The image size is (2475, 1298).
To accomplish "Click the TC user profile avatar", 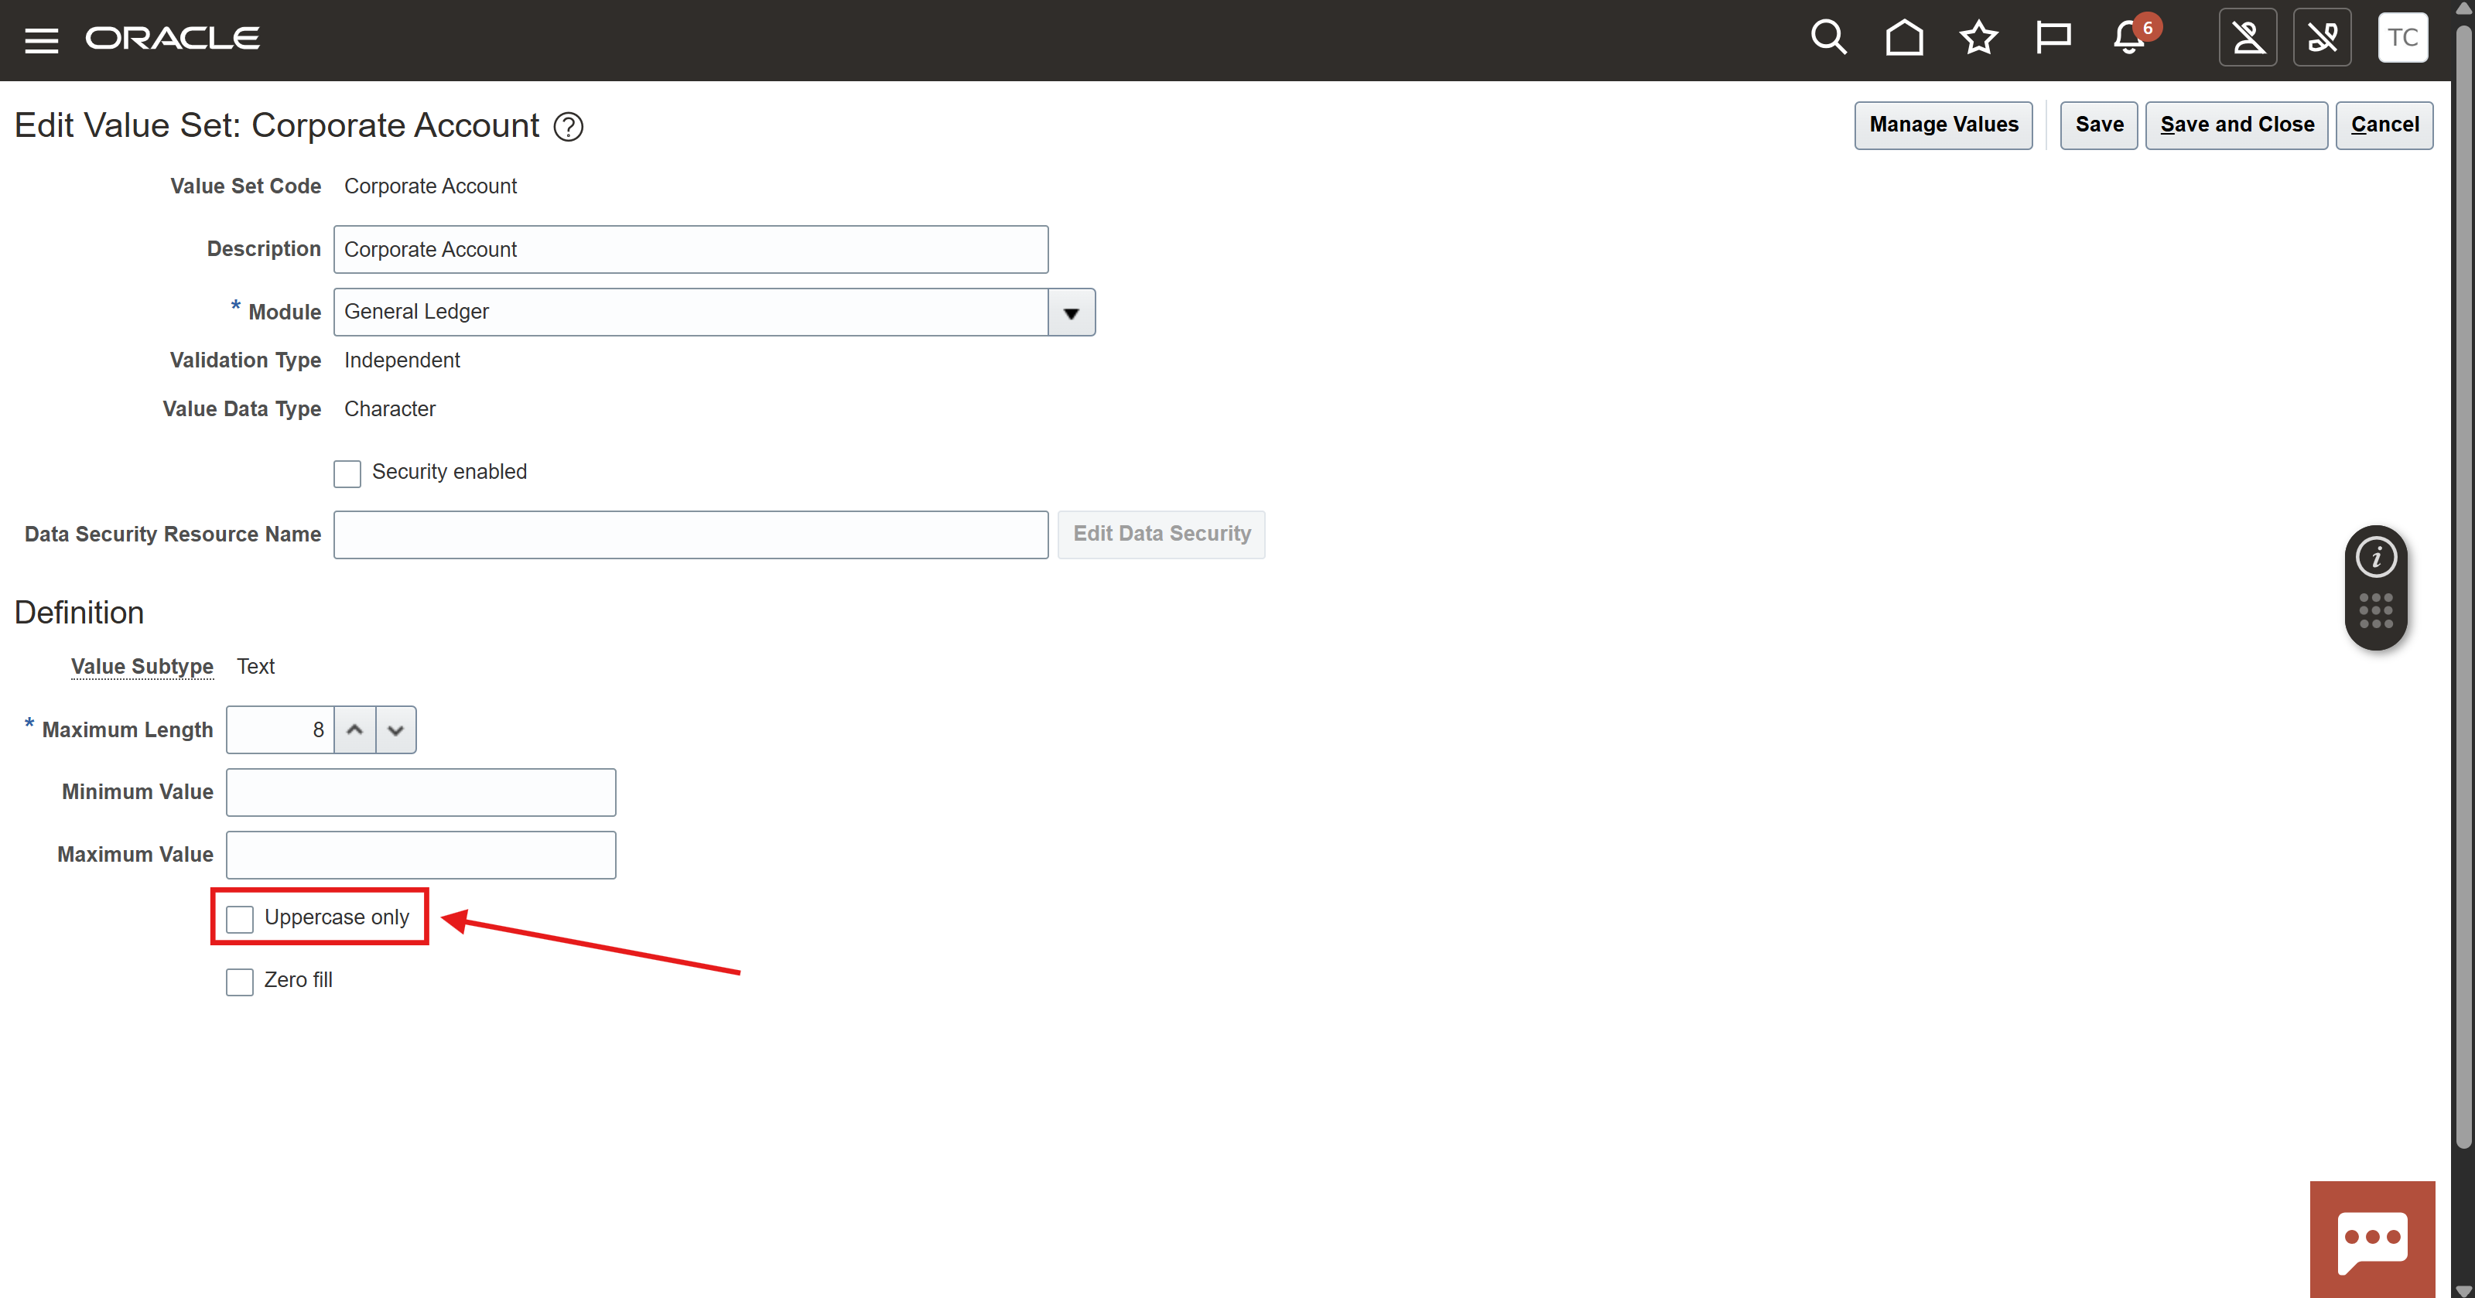I will [x=2402, y=39].
